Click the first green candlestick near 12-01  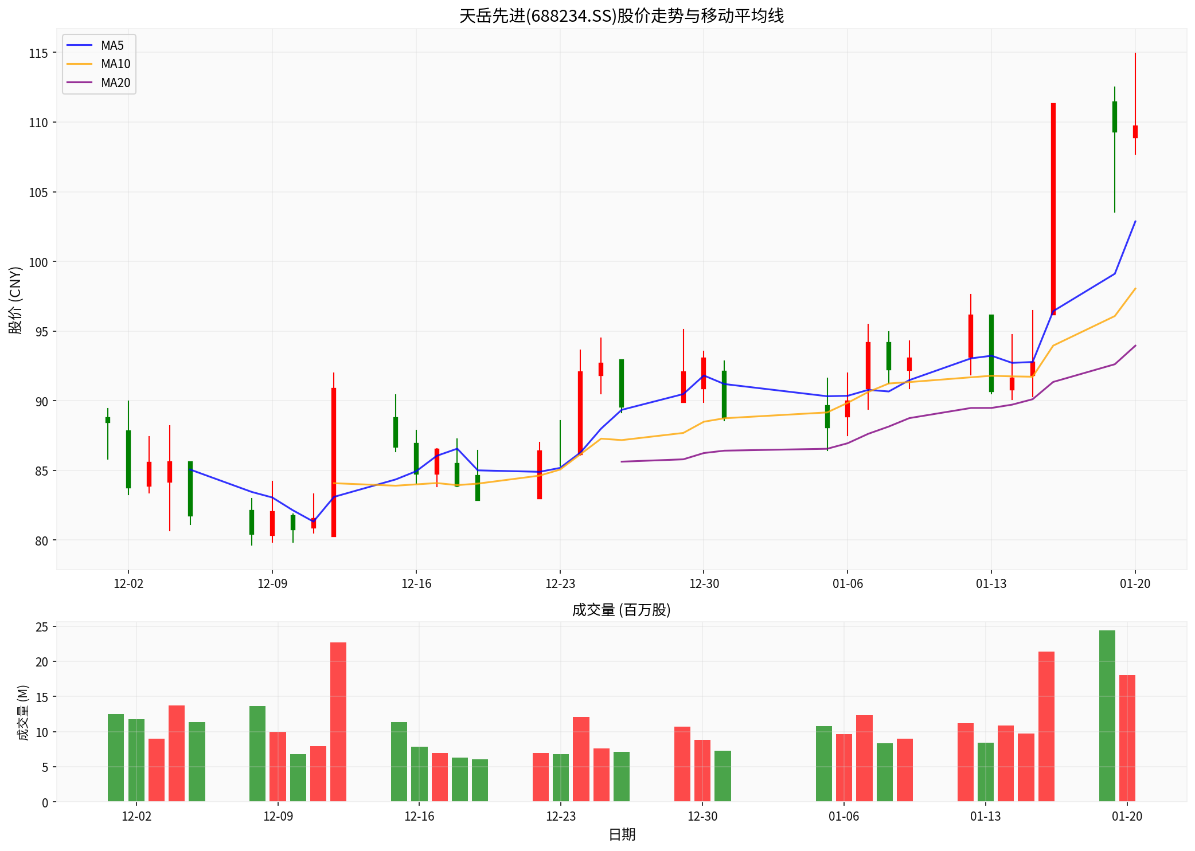click(x=107, y=420)
